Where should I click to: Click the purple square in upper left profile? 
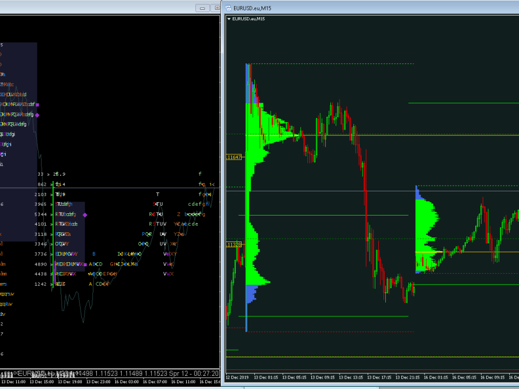[x=37, y=105]
